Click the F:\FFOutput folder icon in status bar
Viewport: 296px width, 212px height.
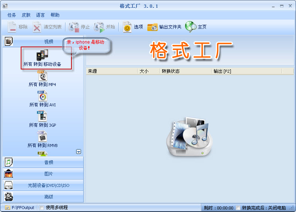click(x=7, y=208)
